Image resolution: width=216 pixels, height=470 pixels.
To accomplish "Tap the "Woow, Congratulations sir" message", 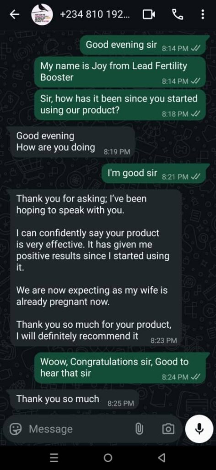I will coord(120,368).
